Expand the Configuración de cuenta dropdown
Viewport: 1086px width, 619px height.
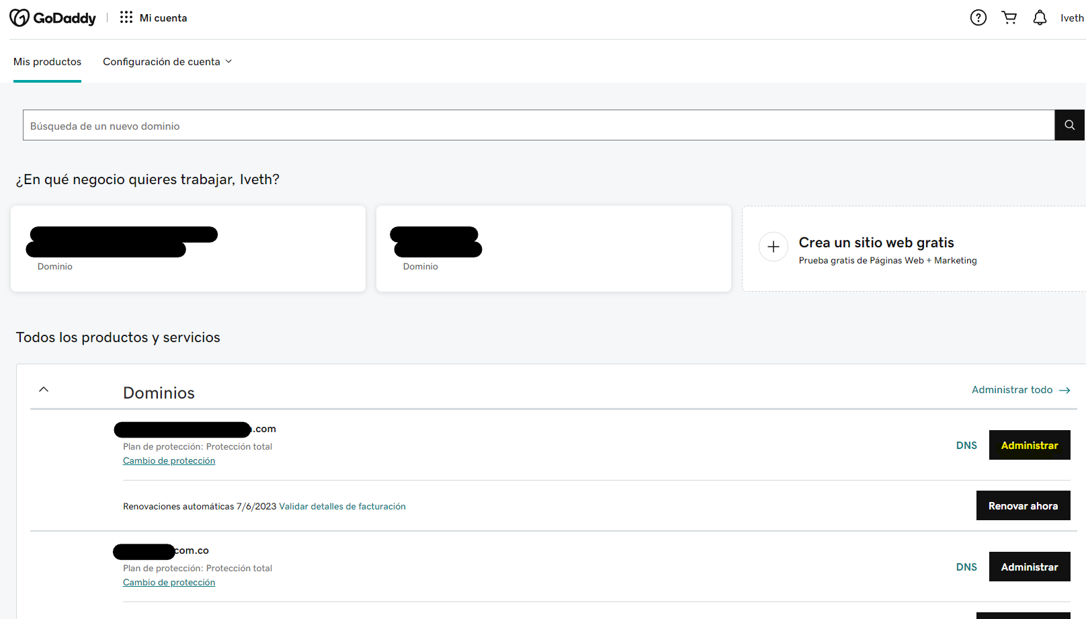[167, 62]
